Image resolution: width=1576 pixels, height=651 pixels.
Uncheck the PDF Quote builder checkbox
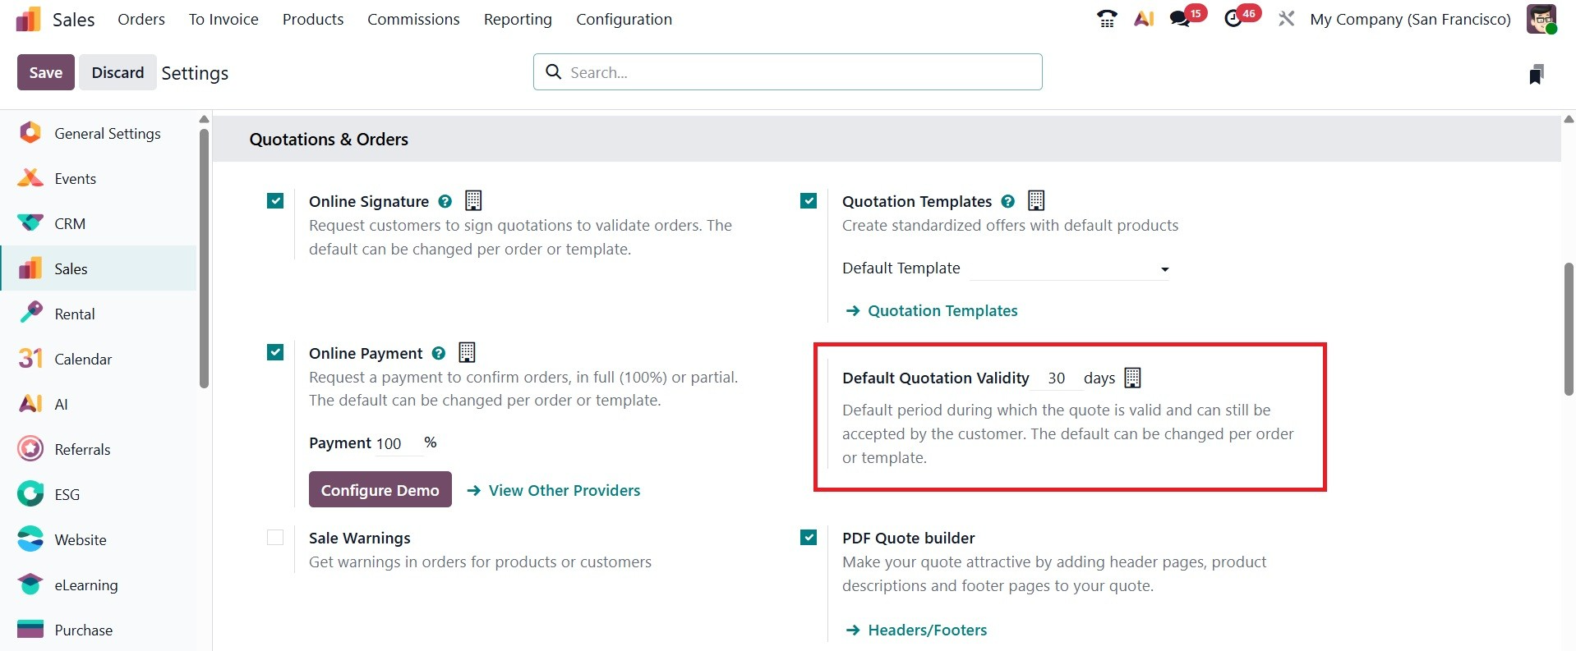tap(809, 538)
